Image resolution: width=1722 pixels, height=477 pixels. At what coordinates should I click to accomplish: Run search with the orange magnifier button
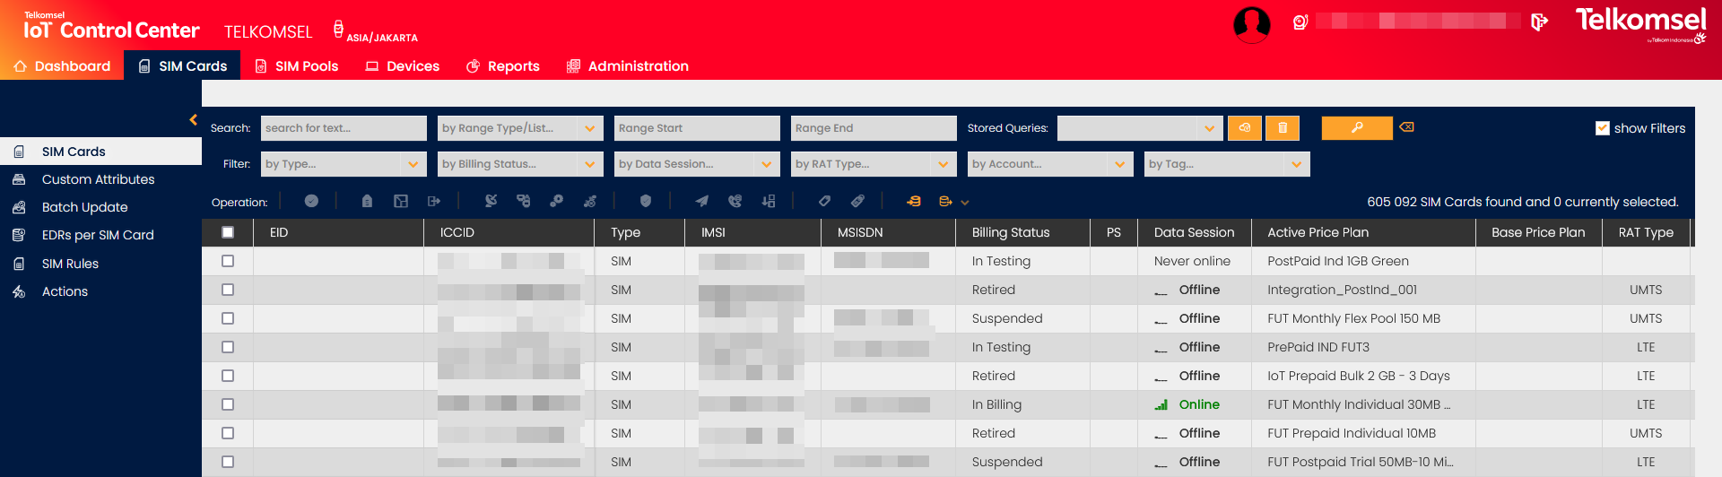pos(1357,128)
